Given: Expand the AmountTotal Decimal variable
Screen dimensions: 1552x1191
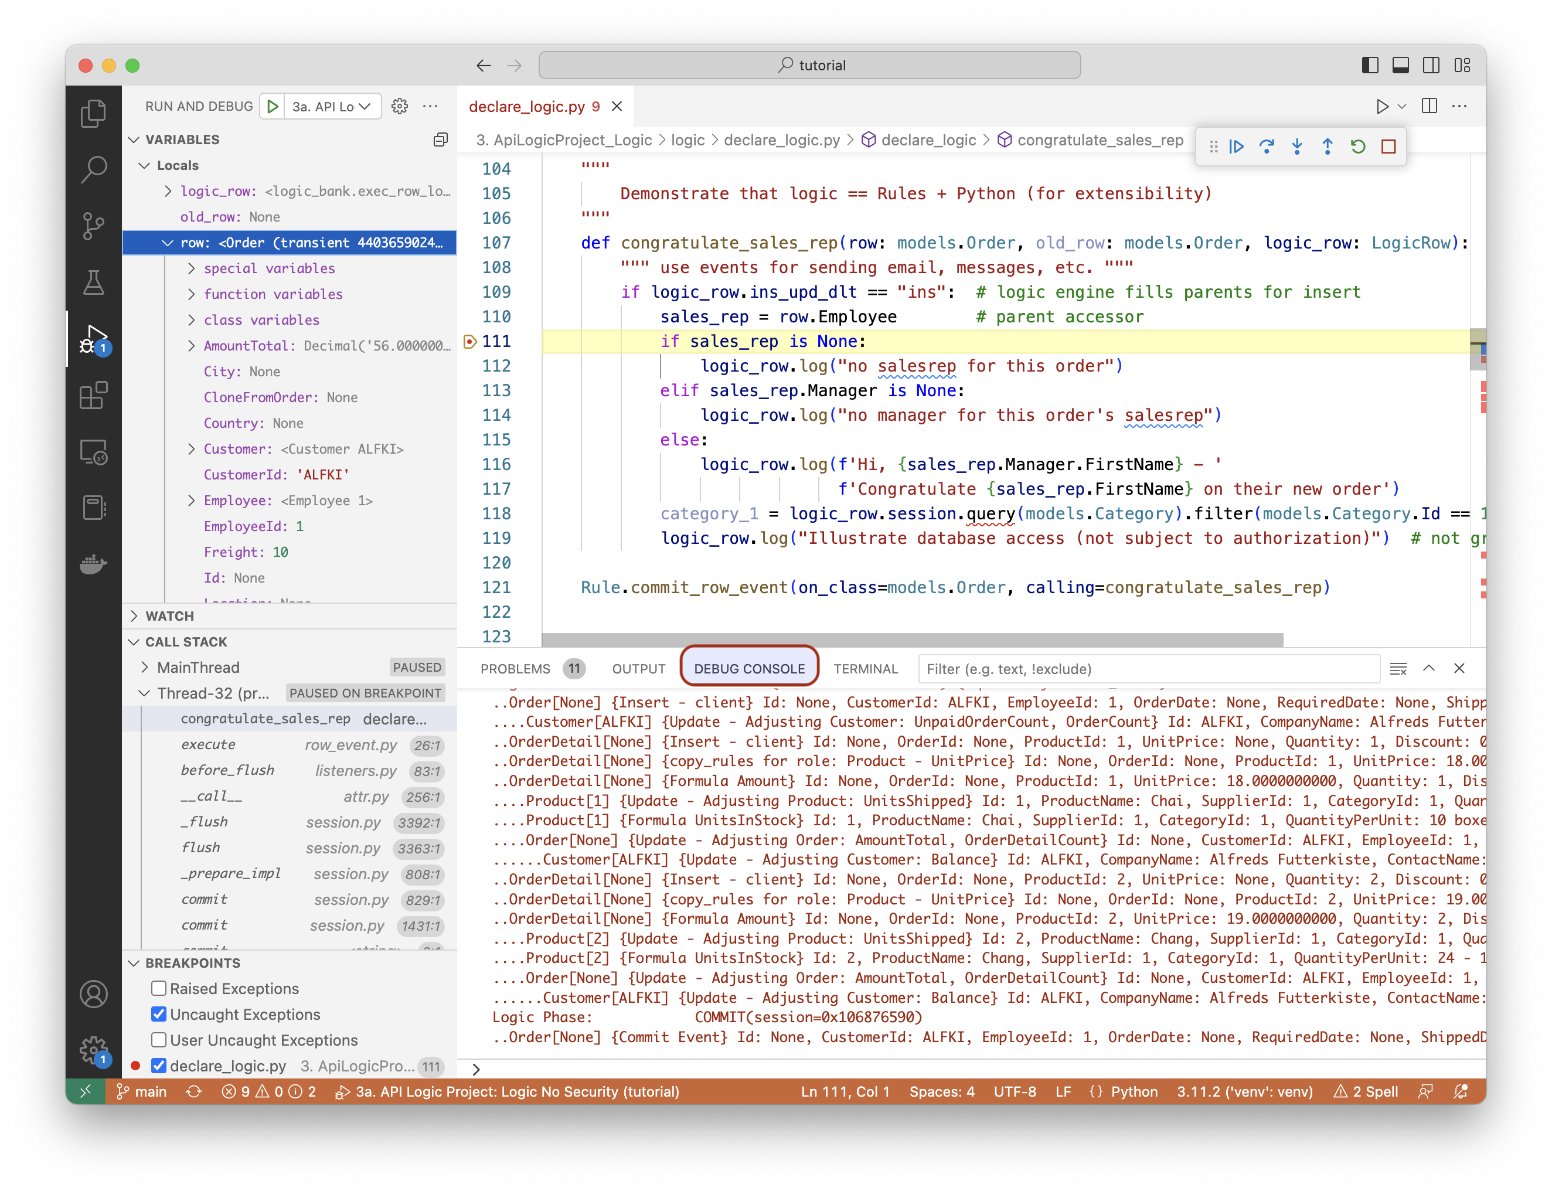Looking at the screenshot, I should [192, 345].
